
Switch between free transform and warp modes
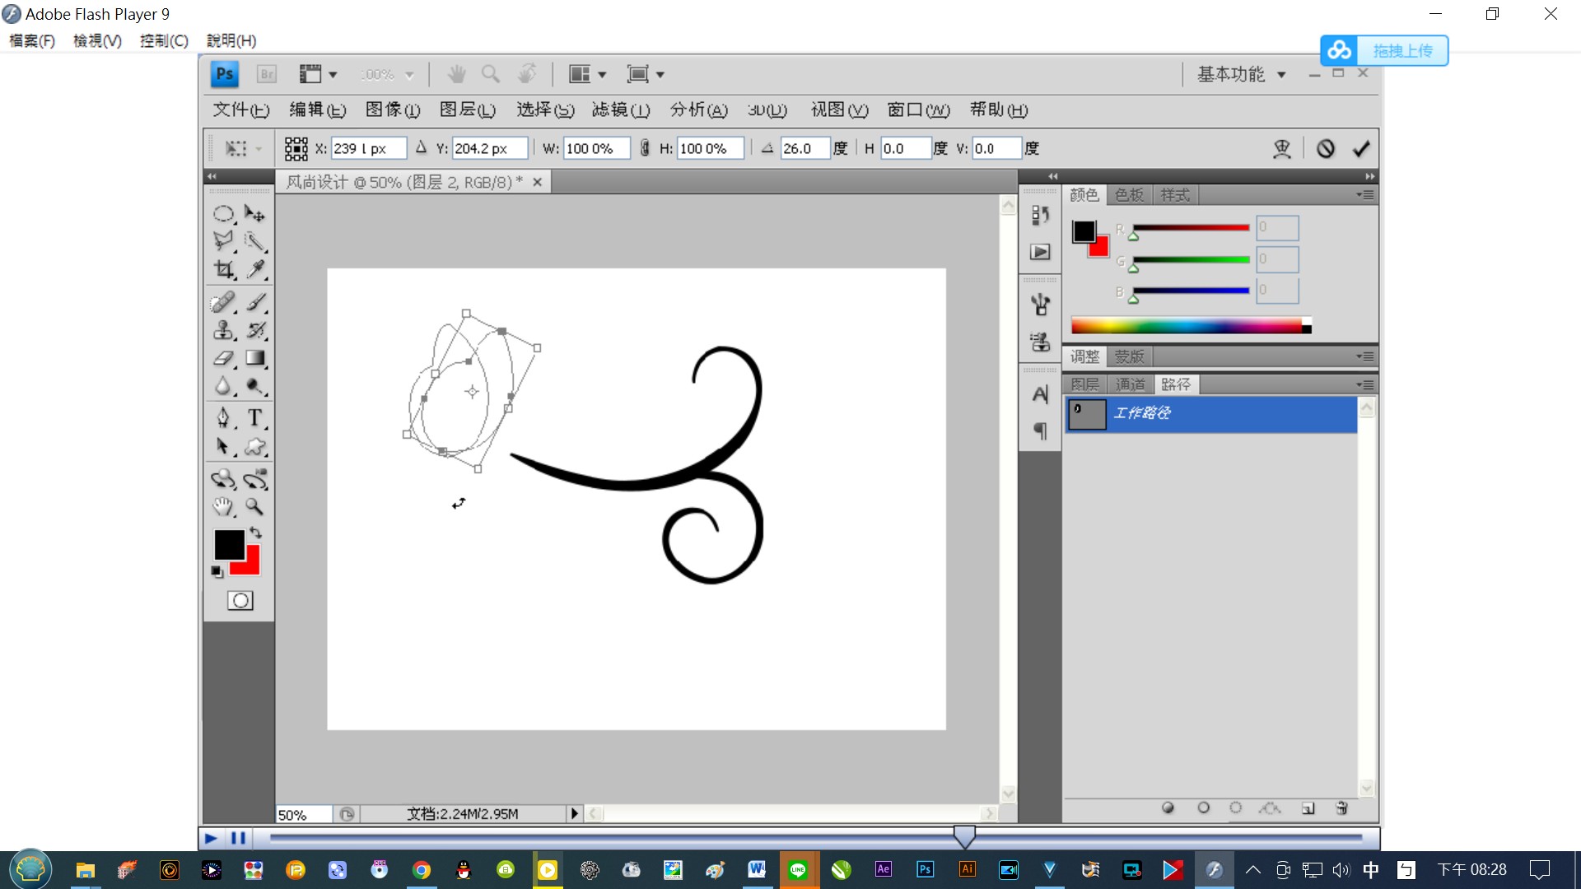(x=1281, y=149)
